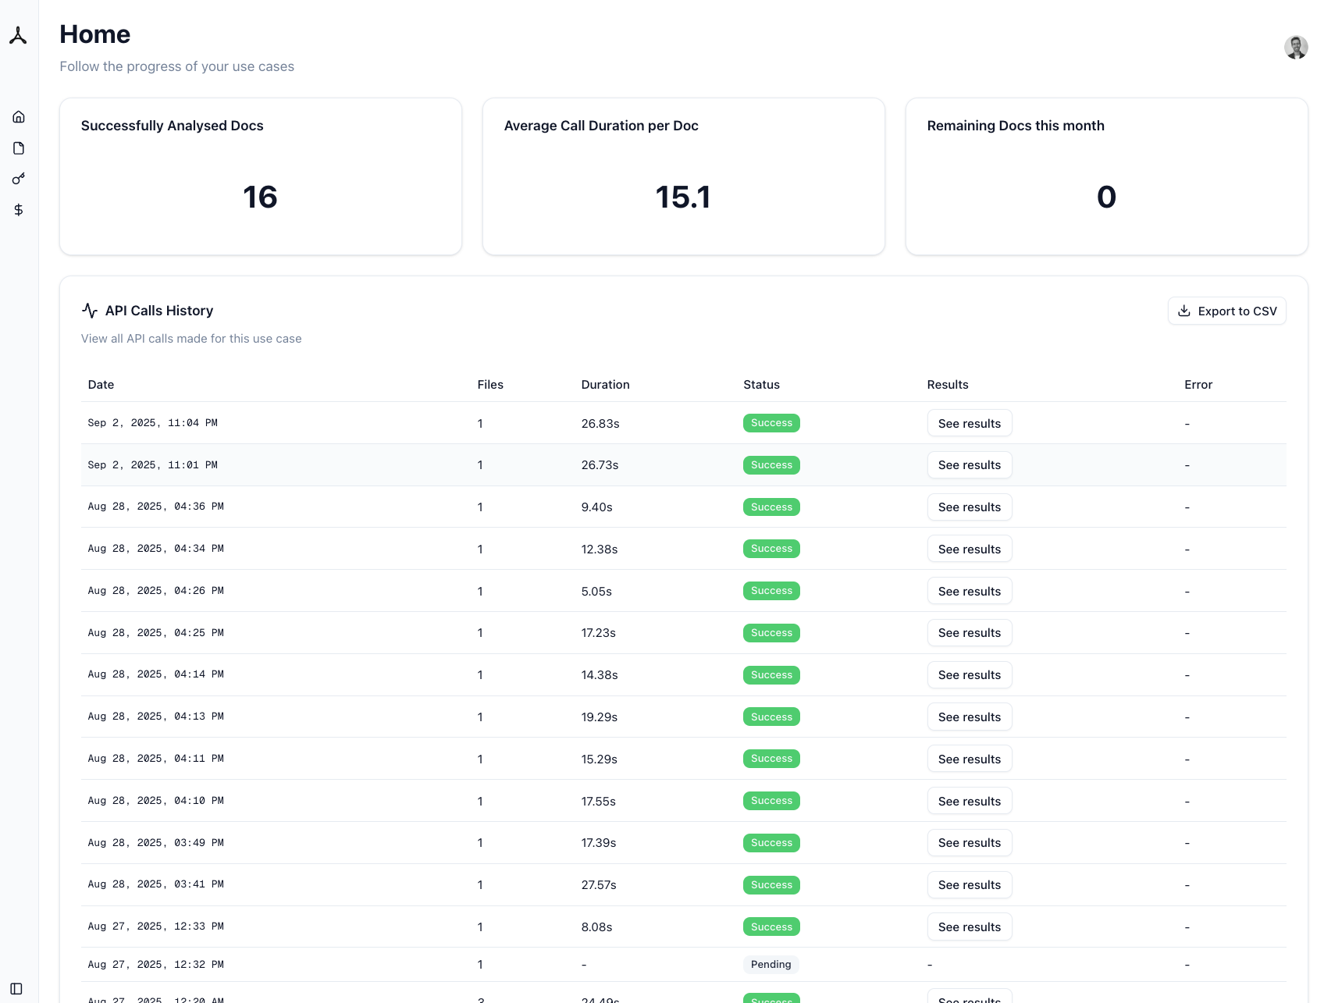Click the 0 remaining docs value
Image resolution: width=1324 pixels, height=1003 pixels.
click(1106, 197)
